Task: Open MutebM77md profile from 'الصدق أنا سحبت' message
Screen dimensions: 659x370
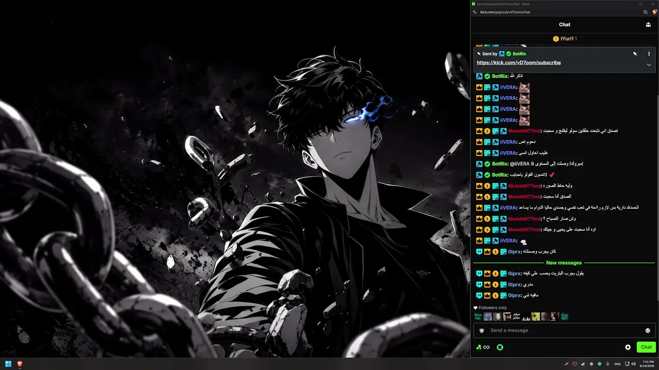Action: pyautogui.click(x=524, y=197)
